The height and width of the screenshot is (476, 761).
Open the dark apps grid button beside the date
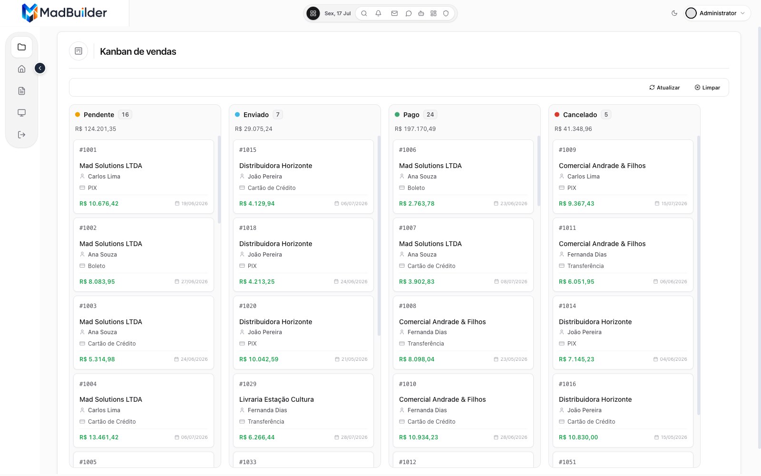[x=313, y=13]
